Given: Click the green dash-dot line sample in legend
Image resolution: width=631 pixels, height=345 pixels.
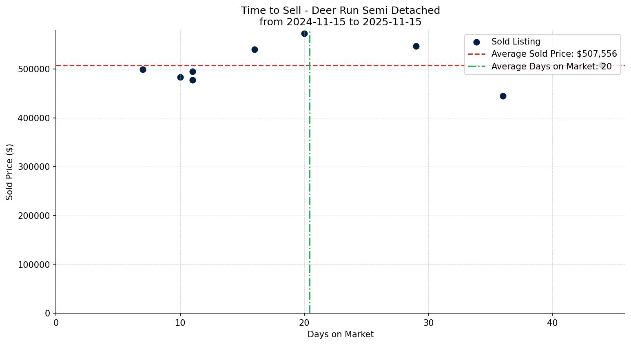Looking at the screenshot, I should (476, 67).
